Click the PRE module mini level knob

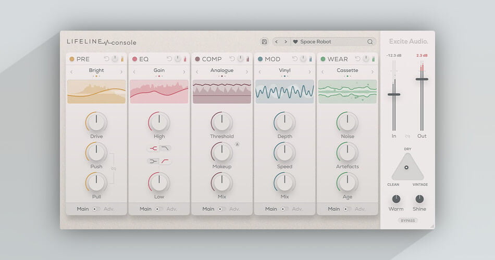point(115,59)
